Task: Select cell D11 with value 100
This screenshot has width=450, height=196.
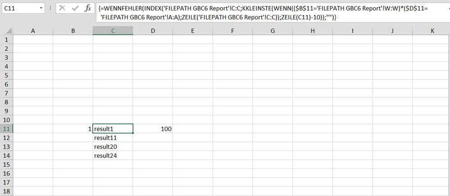Action: (153, 128)
